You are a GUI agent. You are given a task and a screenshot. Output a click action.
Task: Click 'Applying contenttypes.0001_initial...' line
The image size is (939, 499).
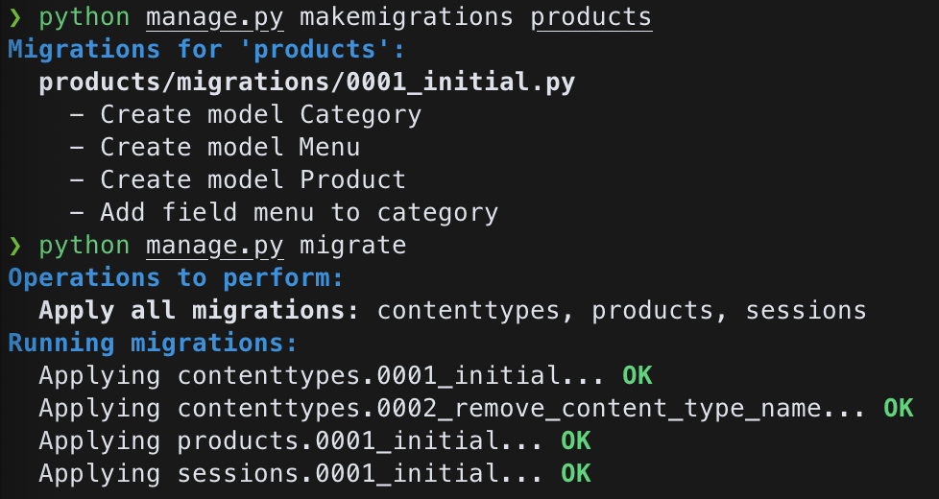point(323,376)
